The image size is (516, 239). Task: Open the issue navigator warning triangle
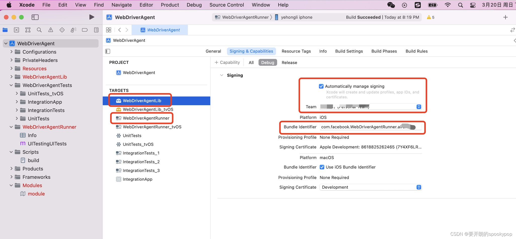point(51,30)
